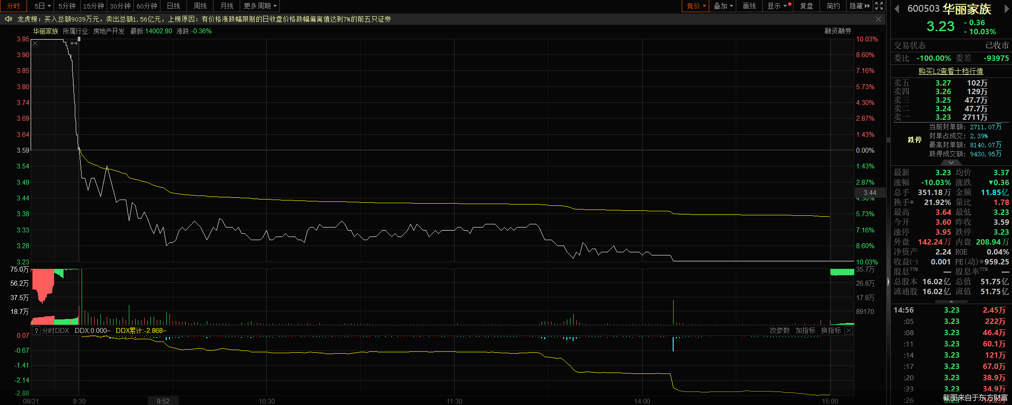This screenshot has width=1012, height=405.
Task: Click the 换指标 button
Action: pyautogui.click(x=831, y=331)
